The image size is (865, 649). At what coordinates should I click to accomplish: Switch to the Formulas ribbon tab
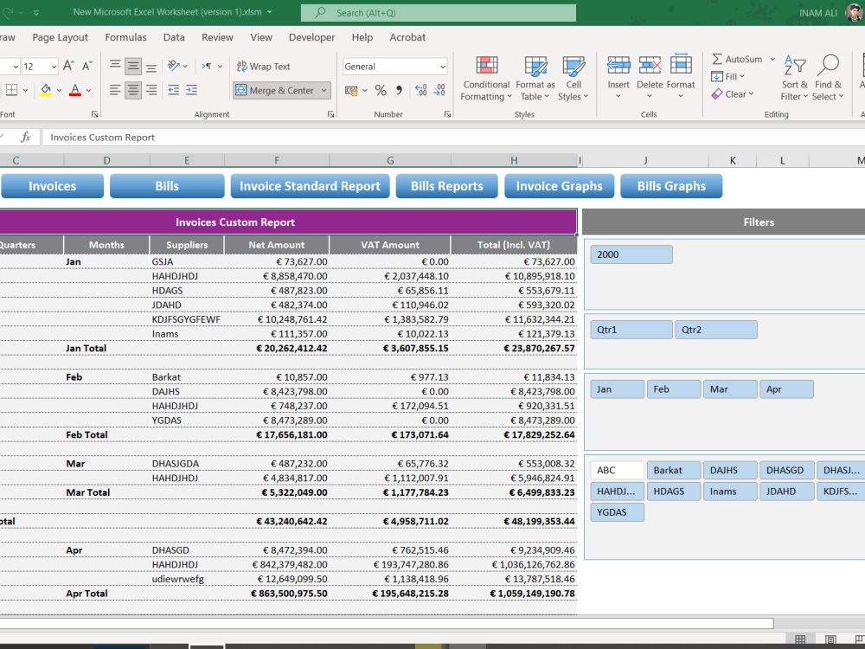(x=126, y=37)
